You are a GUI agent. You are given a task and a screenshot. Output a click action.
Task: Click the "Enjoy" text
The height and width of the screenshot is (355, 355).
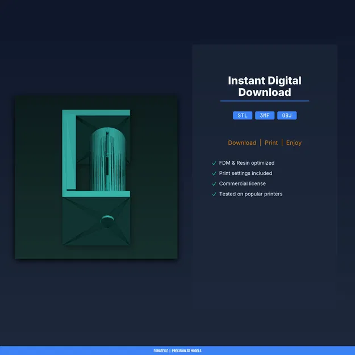coord(294,143)
